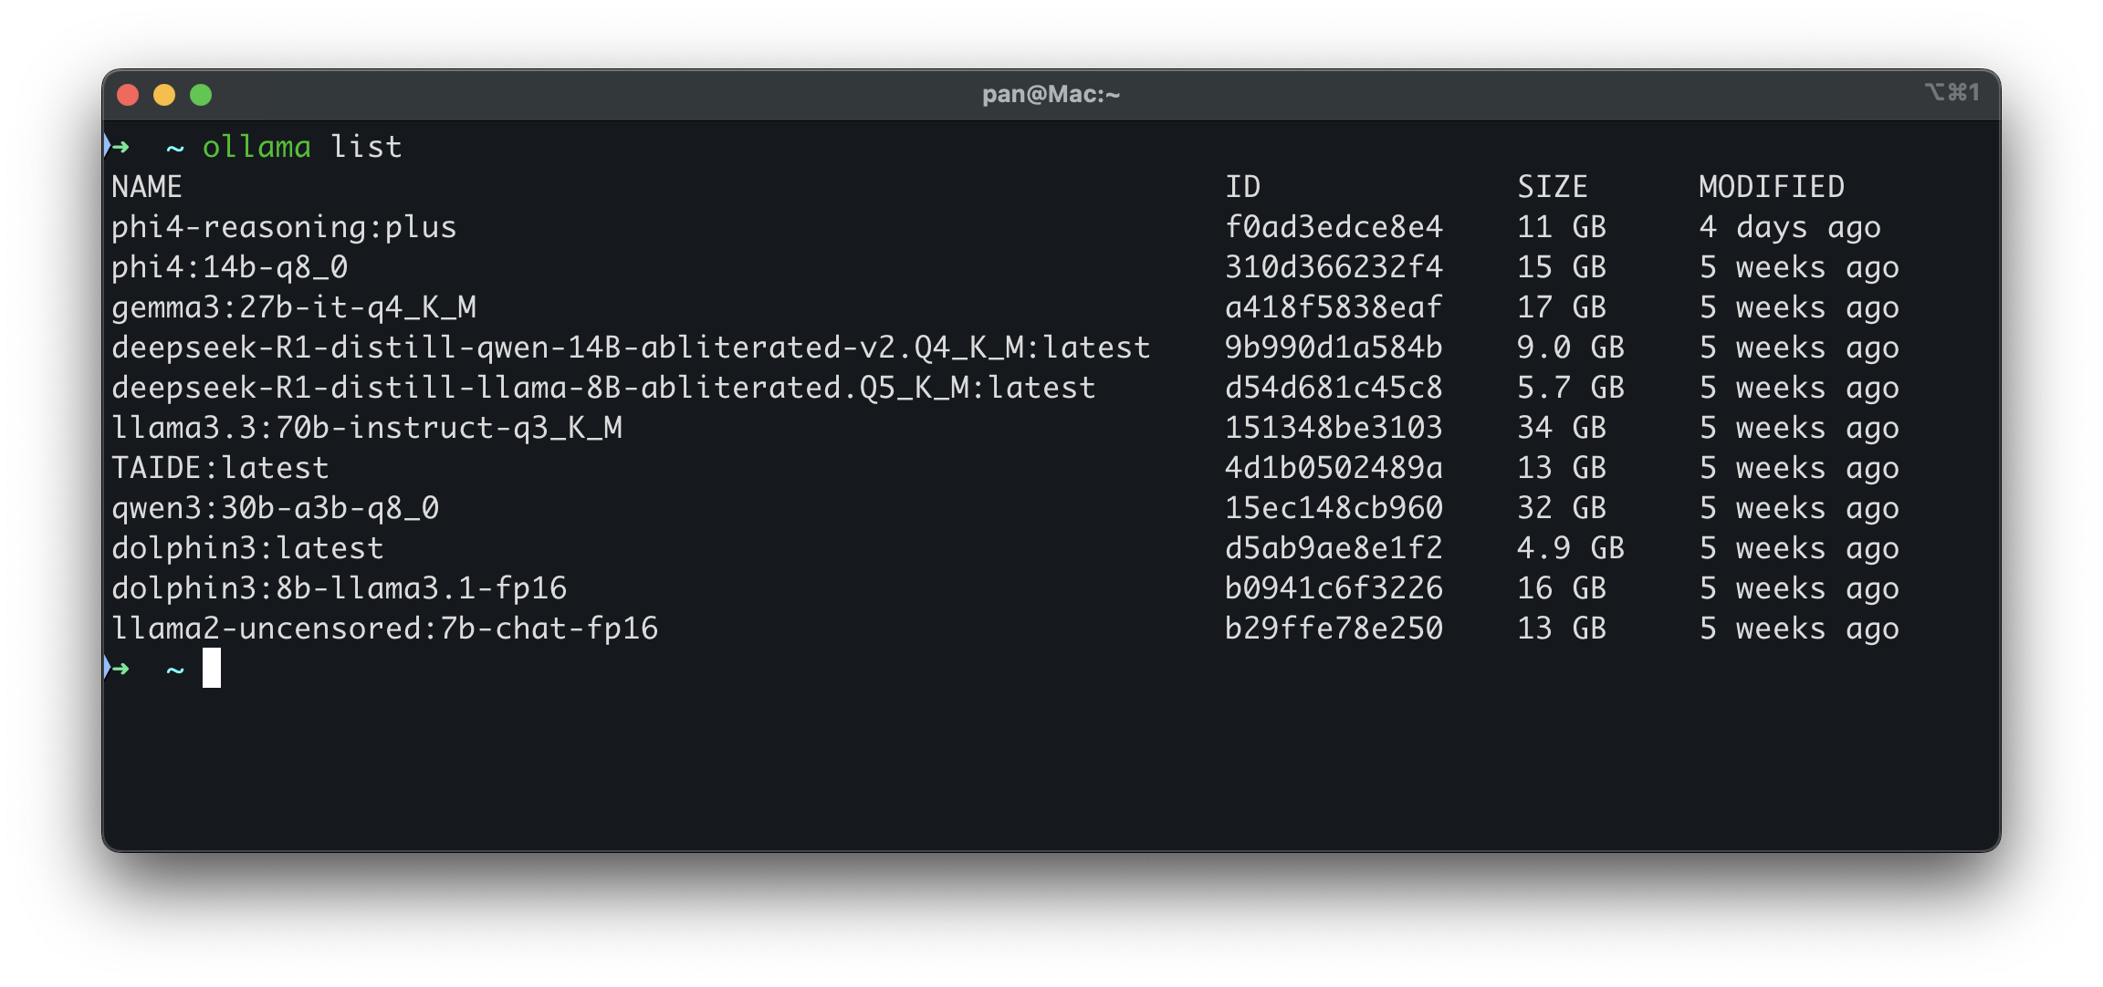Click the ID 151348be3103
The width and height of the screenshot is (2103, 987).
1334,428
